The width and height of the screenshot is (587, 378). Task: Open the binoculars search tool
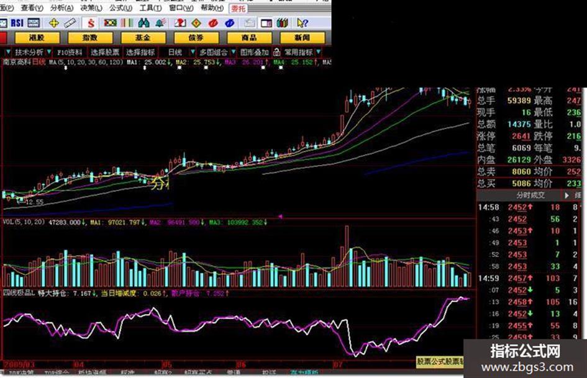click(x=143, y=23)
